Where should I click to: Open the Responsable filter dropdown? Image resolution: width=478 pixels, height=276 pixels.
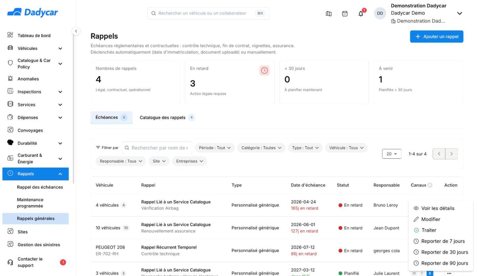pos(121,161)
